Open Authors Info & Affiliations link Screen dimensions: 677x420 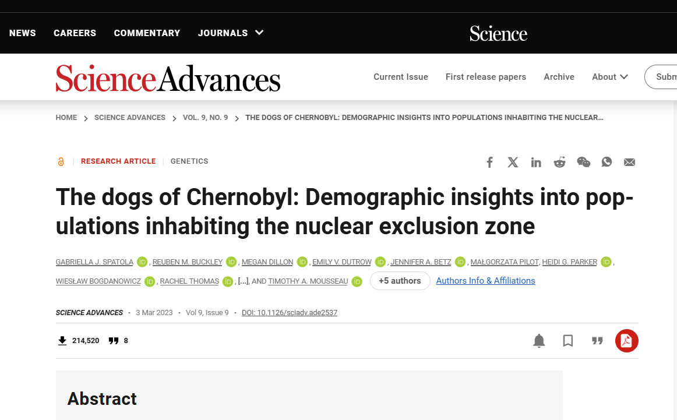pos(485,281)
